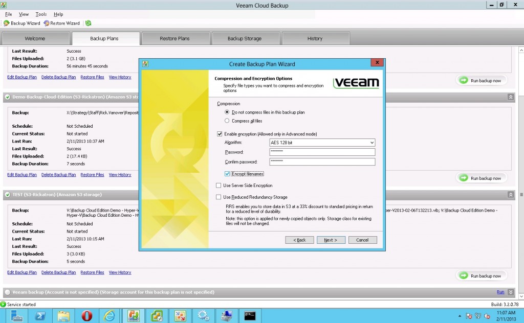
Task: Open Server Manager from the taskbar
Action: pos(16,316)
